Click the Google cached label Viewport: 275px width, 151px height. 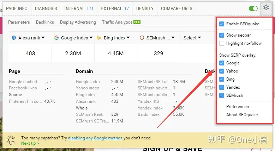(25, 82)
